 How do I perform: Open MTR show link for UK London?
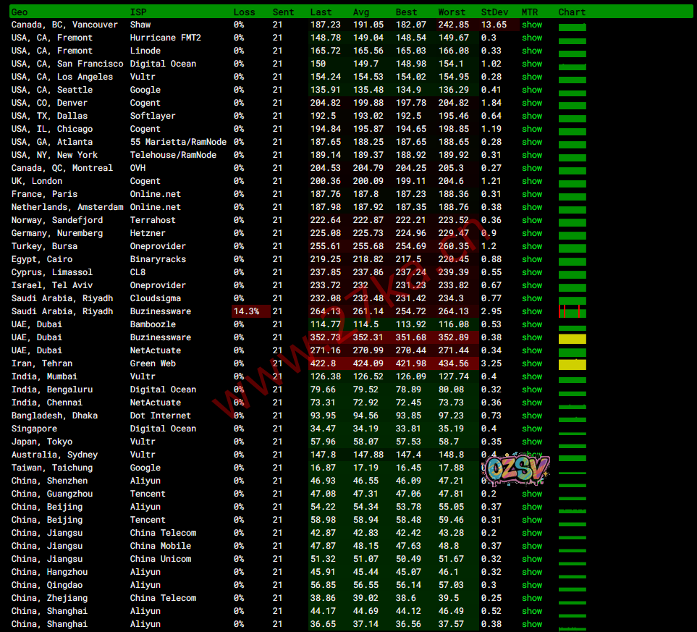pos(532,181)
